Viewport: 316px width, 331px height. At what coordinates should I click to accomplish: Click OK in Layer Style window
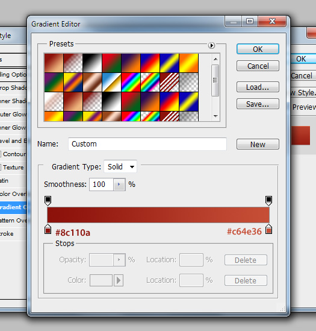[x=303, y=58]
